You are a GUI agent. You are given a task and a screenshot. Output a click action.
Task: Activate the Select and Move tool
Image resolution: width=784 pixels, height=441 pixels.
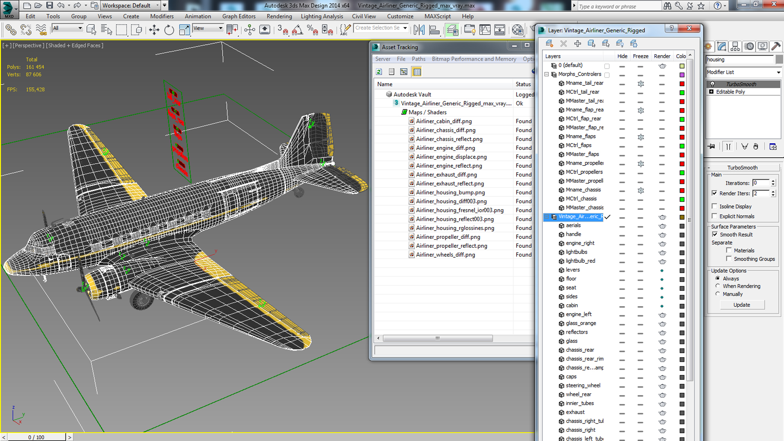coord(154,30)
